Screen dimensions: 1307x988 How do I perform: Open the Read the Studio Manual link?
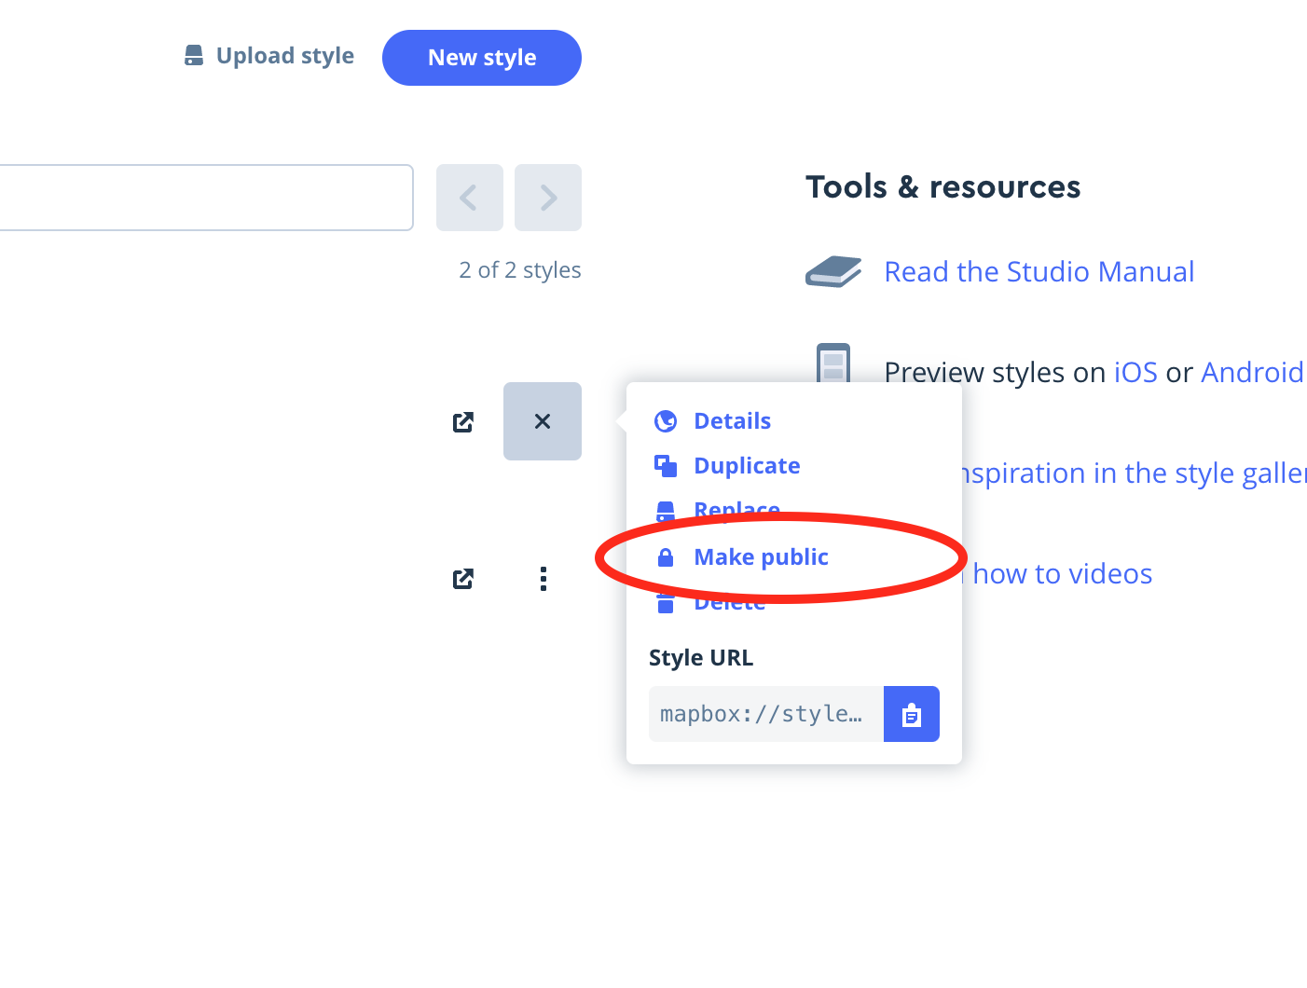point(1039,271)
